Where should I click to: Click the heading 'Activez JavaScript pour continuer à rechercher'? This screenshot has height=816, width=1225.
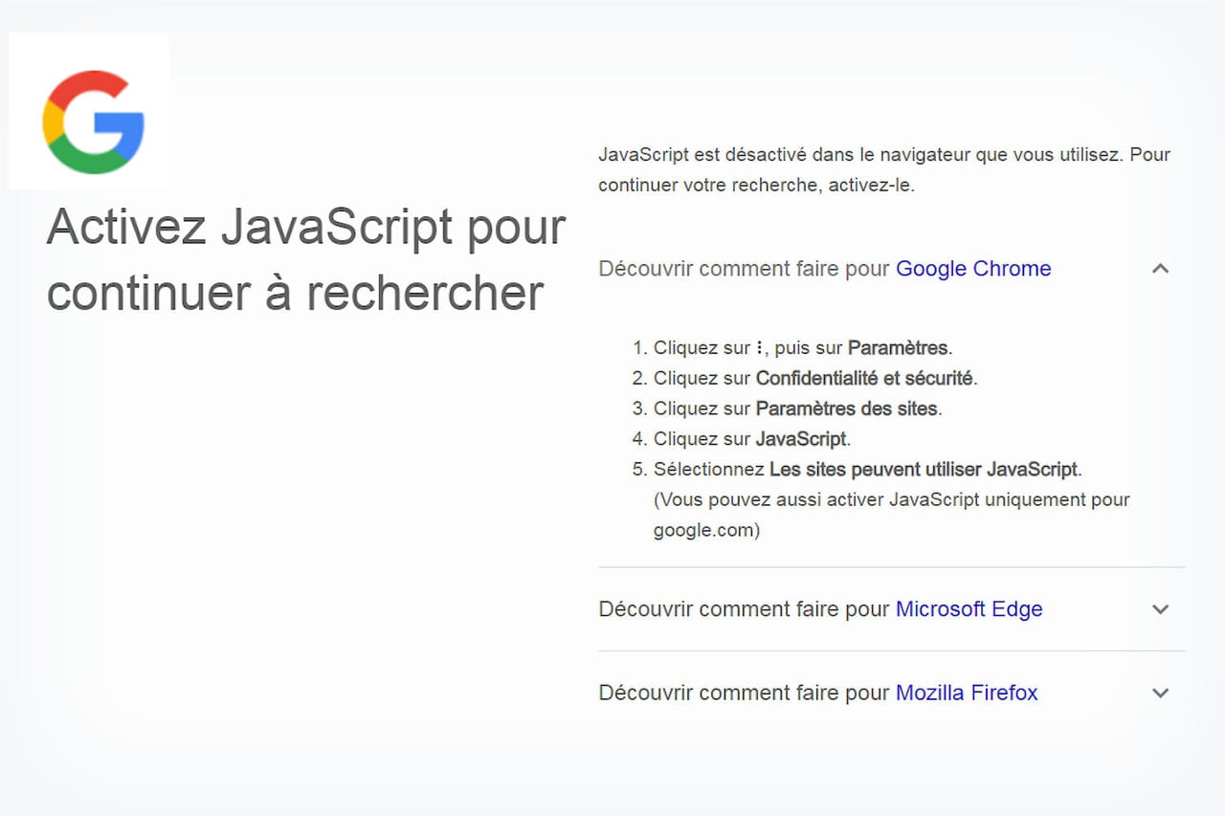tap(306, 259)
